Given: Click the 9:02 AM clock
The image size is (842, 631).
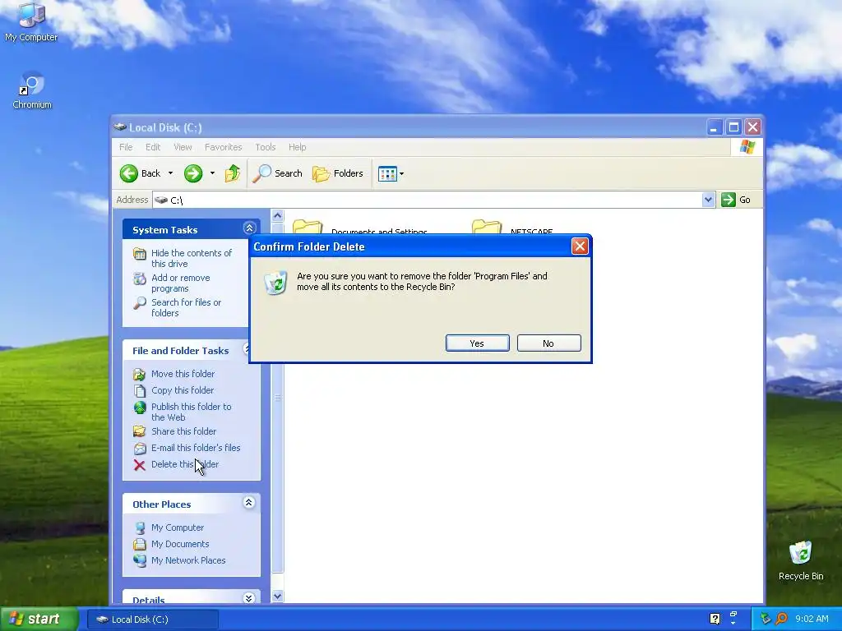Looking at the screenshot, I should 812,619.
